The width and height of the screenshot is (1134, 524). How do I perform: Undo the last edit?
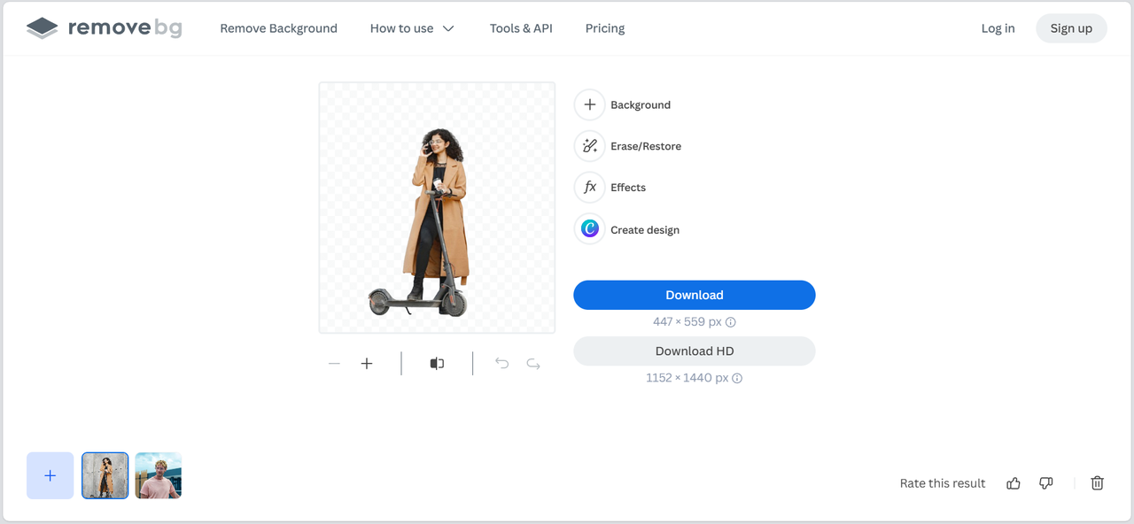pyautogui.click(x=501, y=364)
